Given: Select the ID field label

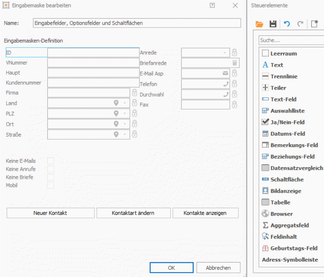Looking at the screenshot, I should pos(9,53).
